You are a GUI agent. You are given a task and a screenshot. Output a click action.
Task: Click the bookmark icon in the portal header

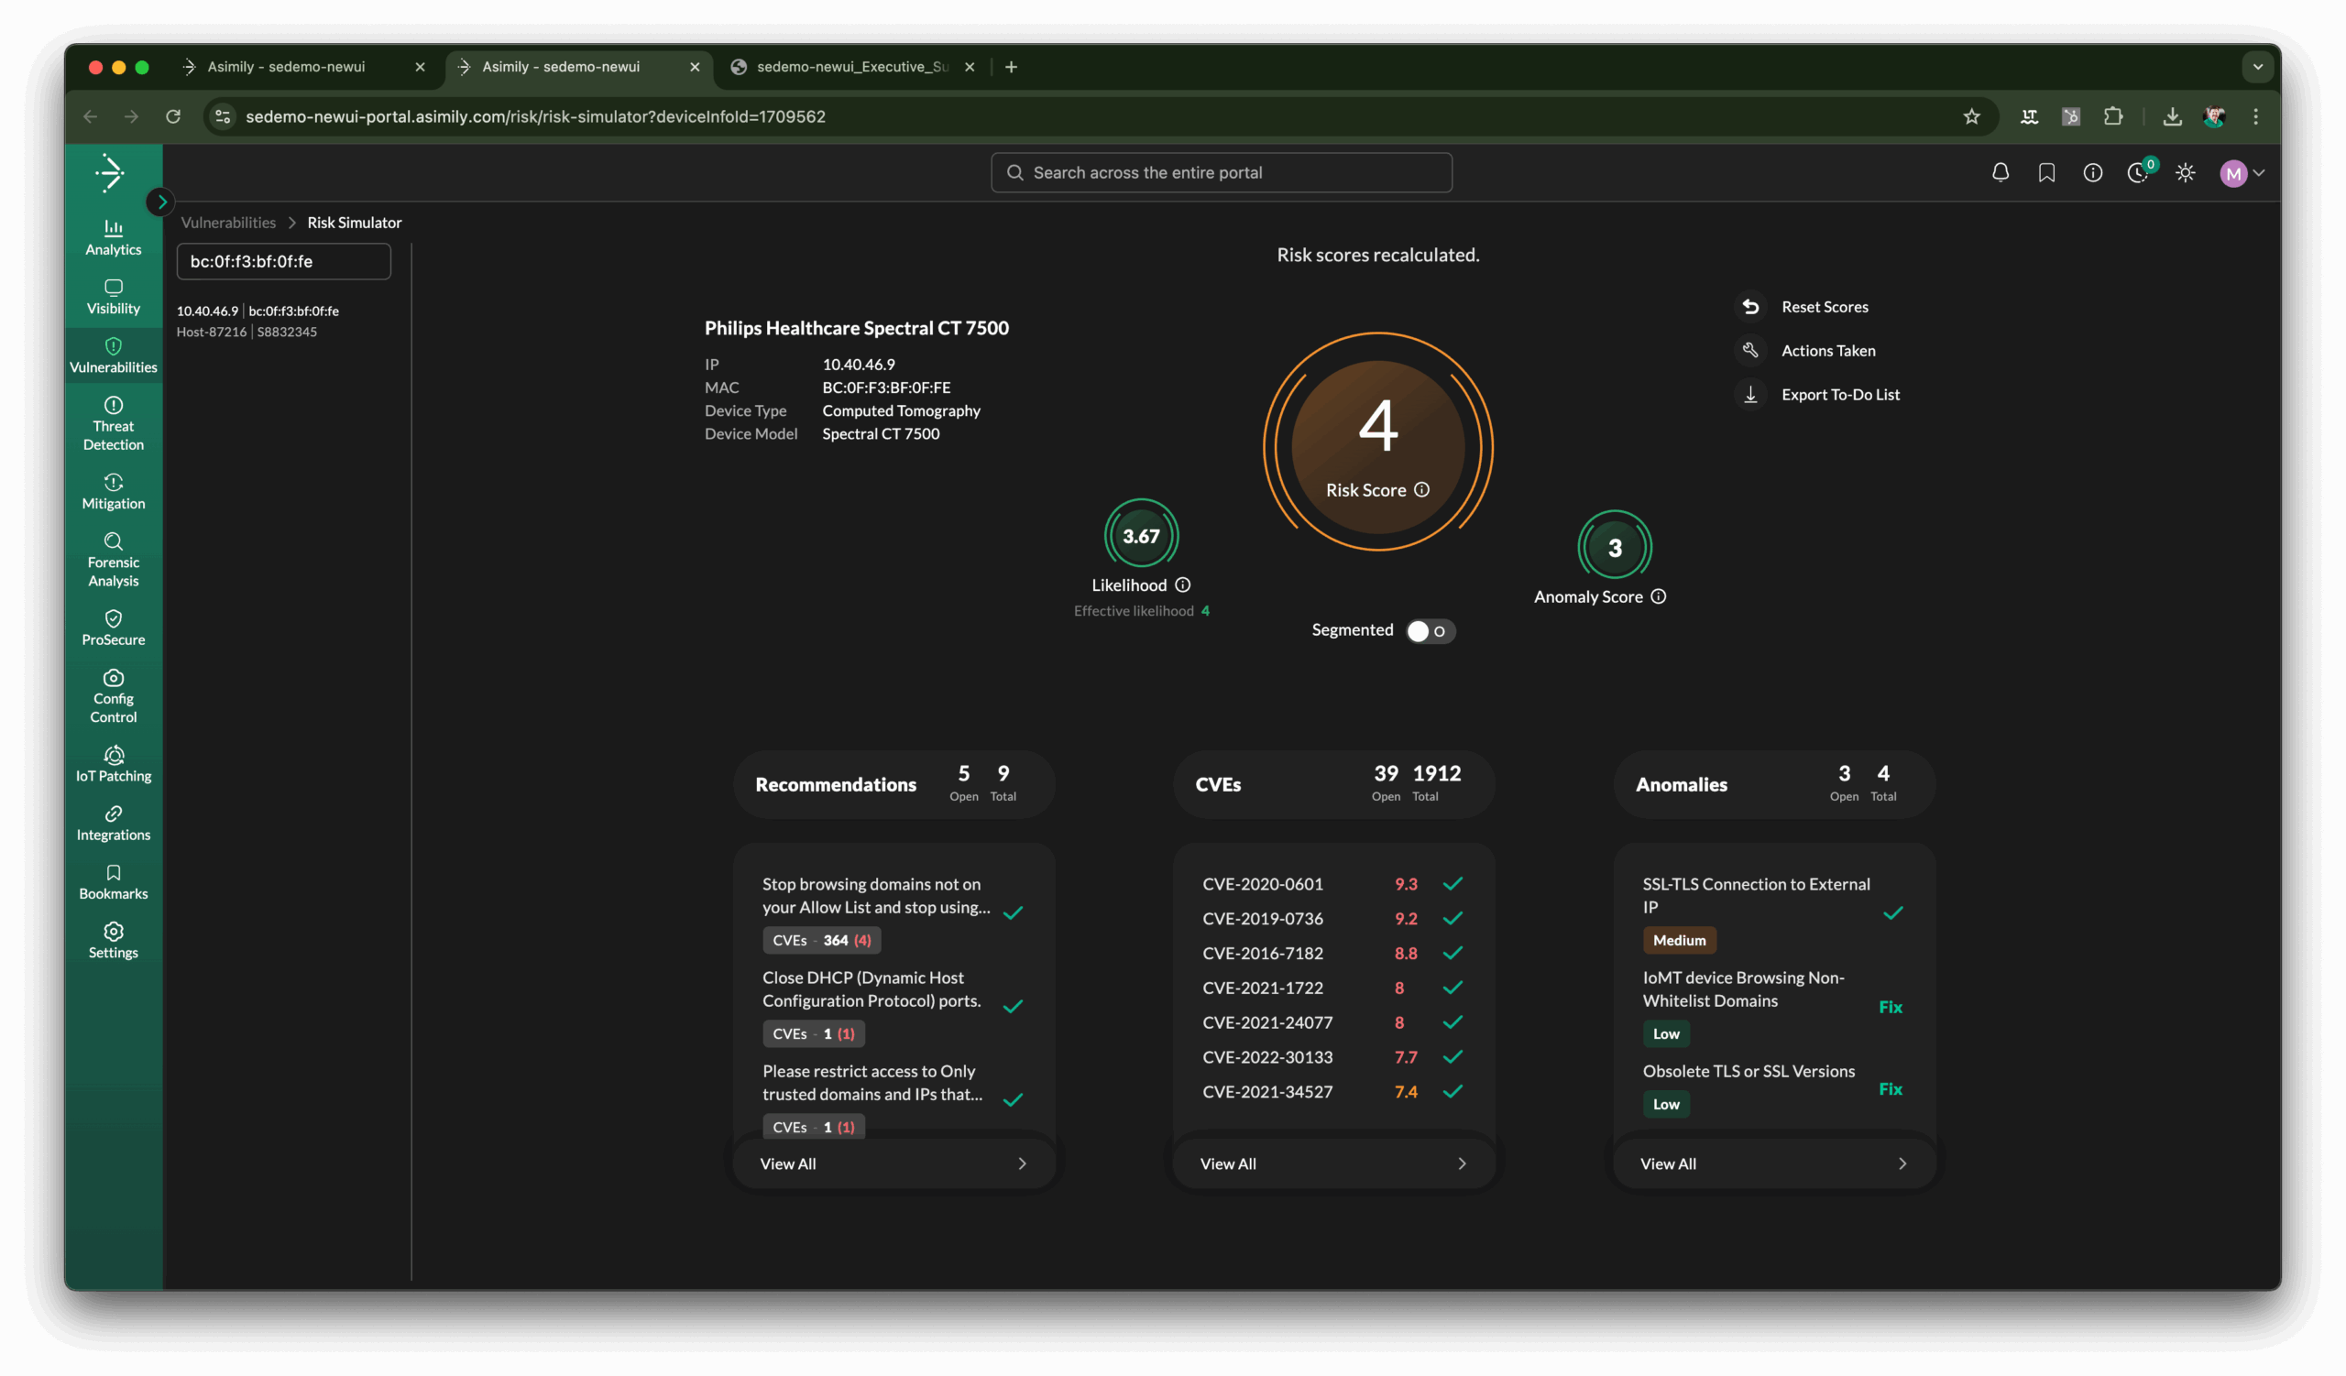coord(2046,173)
